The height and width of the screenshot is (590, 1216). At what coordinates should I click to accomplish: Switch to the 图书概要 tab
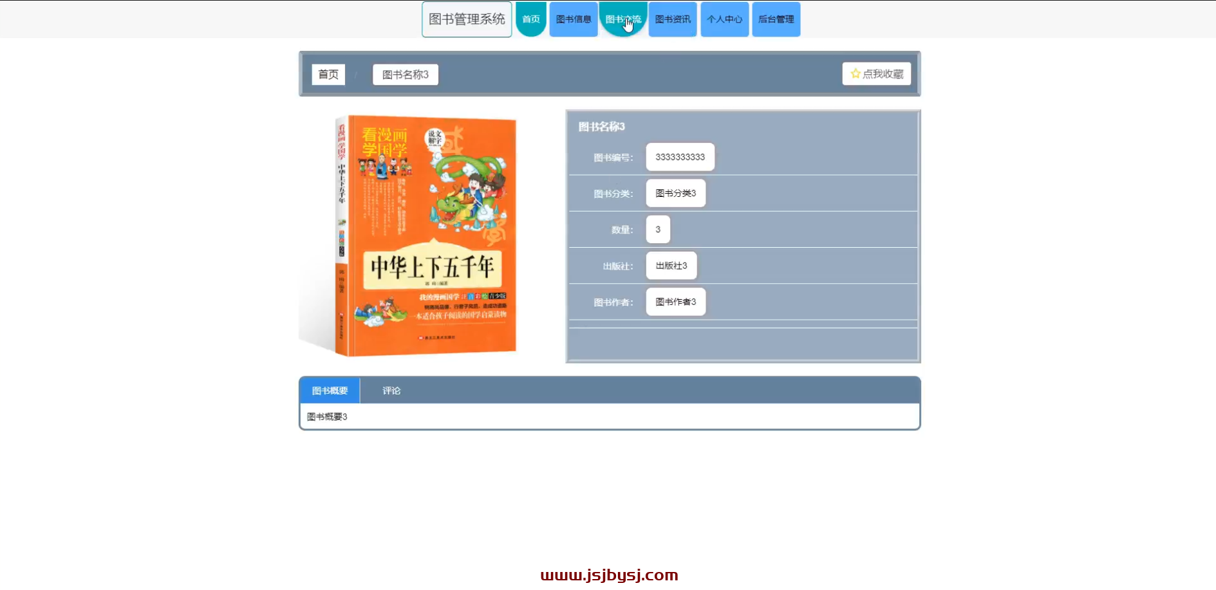tap(330, 391)
